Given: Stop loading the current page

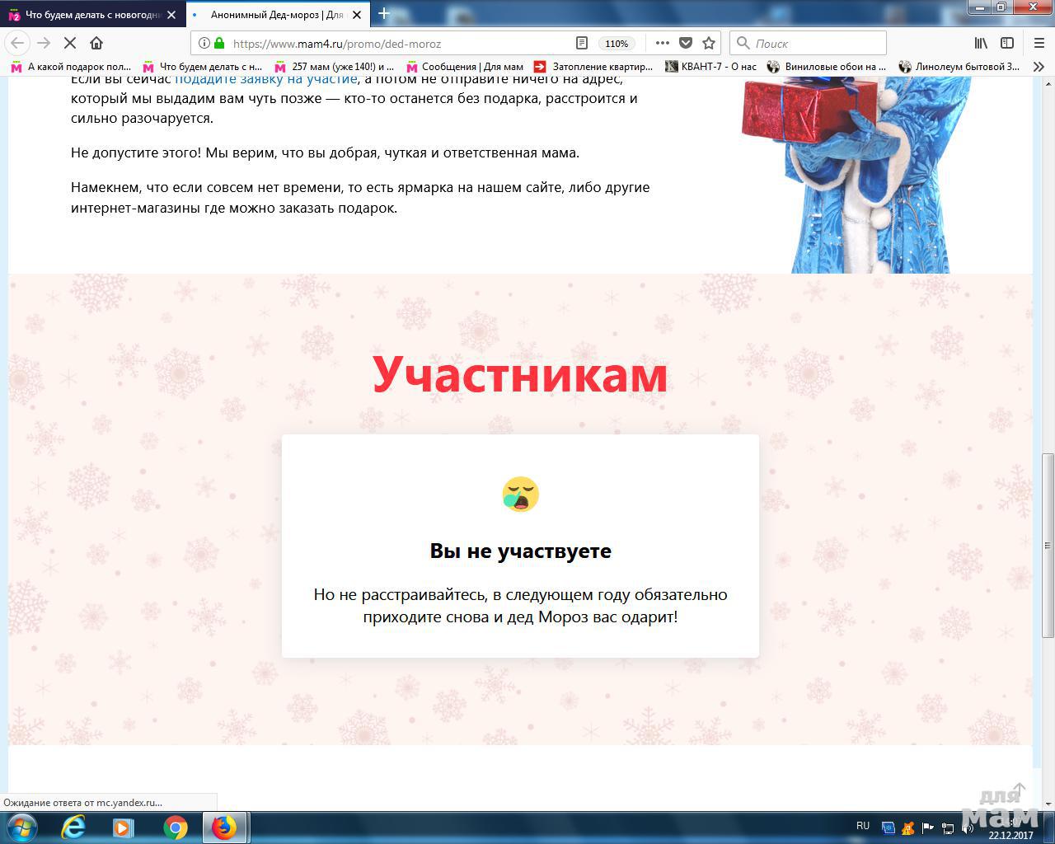Looking at the screenshot, I should (70, 43).
